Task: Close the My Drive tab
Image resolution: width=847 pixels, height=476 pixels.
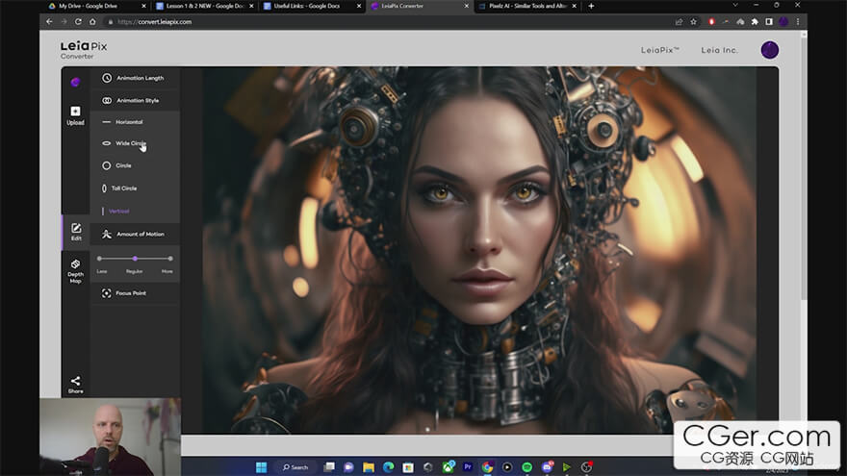Action: (x=143, y=6)
